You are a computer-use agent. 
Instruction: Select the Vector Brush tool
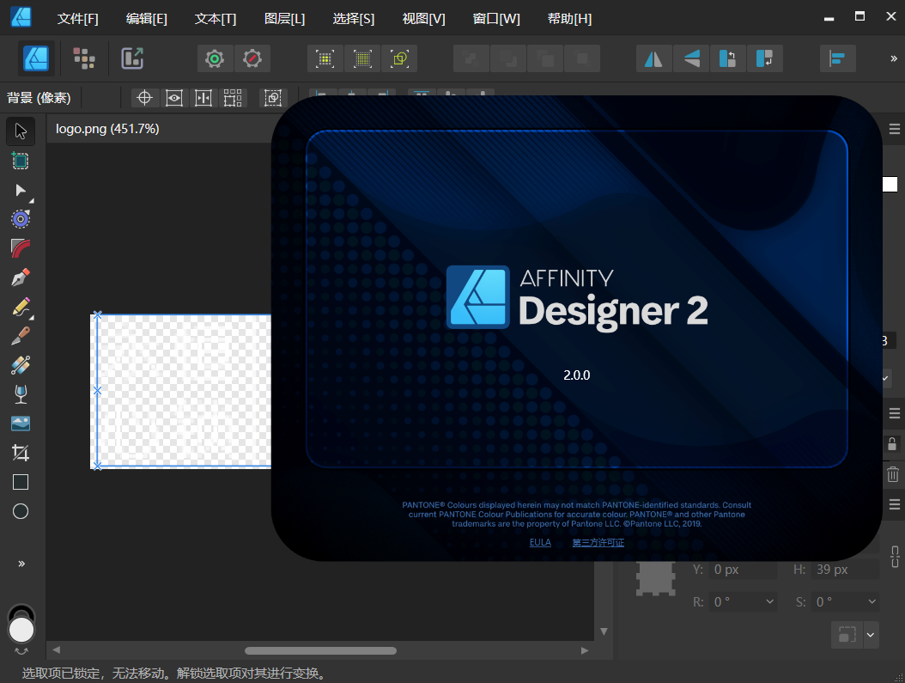[21, 335]
